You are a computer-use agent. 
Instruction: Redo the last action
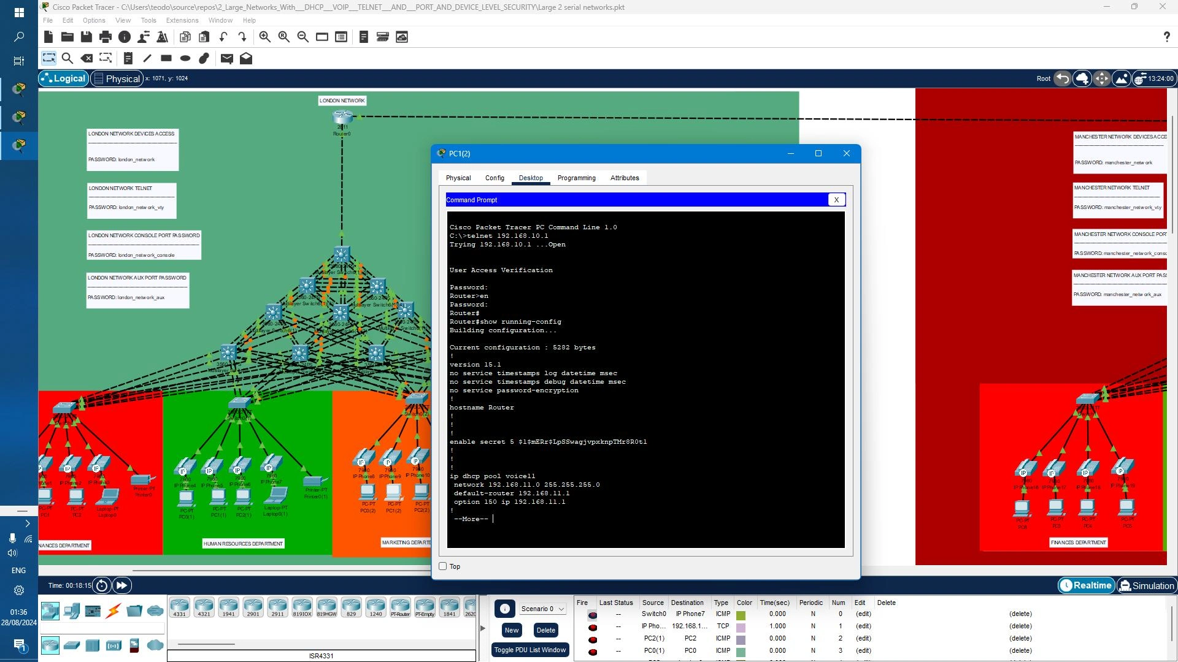point(242,37)
